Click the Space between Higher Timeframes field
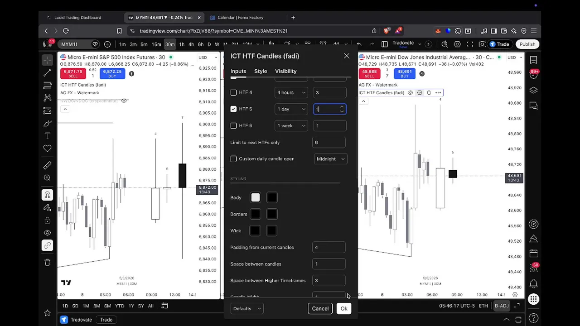The width and height of the screenshot is (580, 326). coord(329,281)
